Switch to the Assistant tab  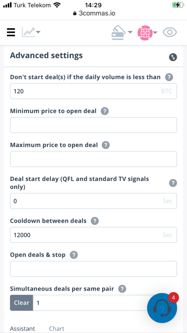point(22,329)
